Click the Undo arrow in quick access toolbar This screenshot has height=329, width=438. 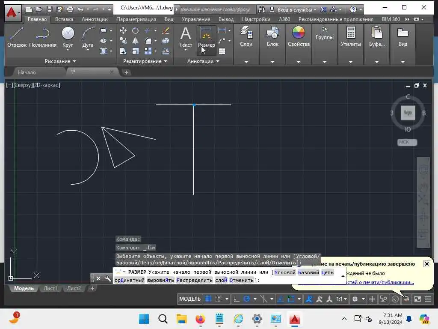click(x=80, y=9)
